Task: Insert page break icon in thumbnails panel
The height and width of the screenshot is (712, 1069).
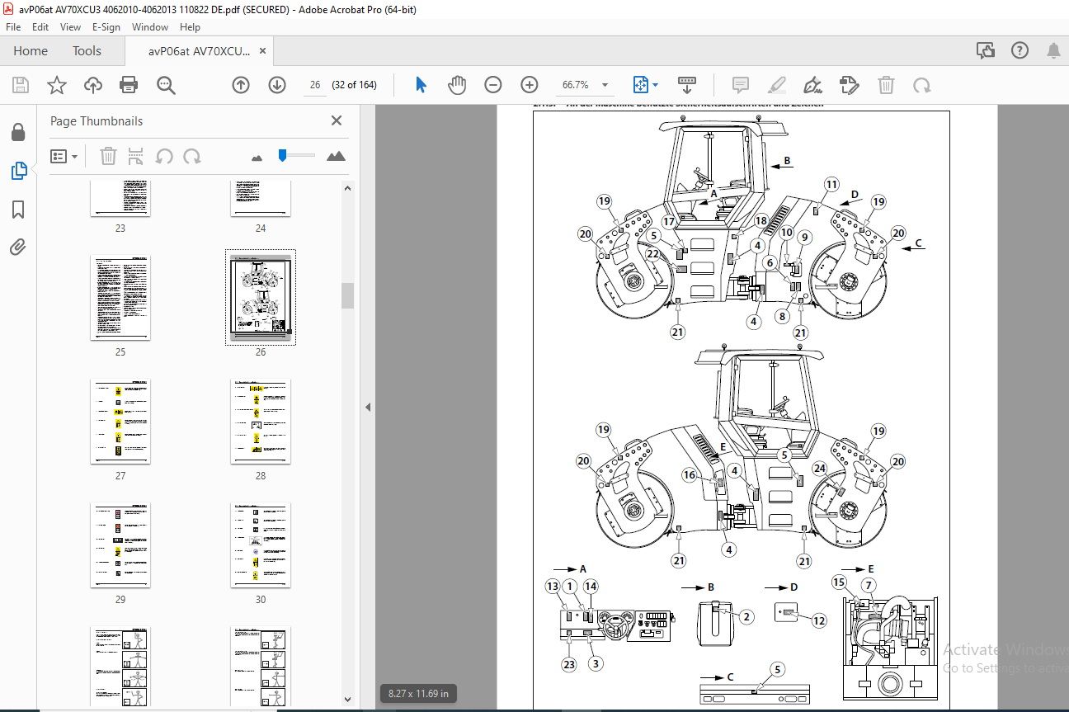Action: tap(137, 156)
